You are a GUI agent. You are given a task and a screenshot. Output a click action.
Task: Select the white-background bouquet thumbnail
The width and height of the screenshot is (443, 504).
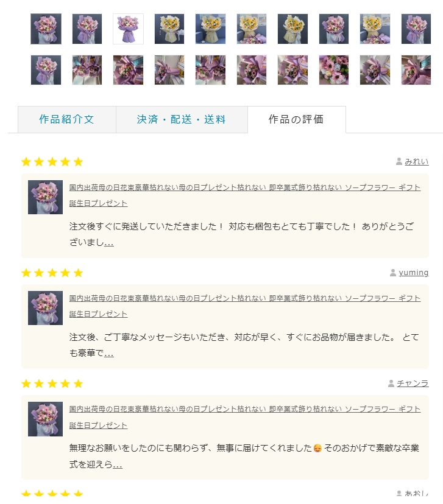128,29
